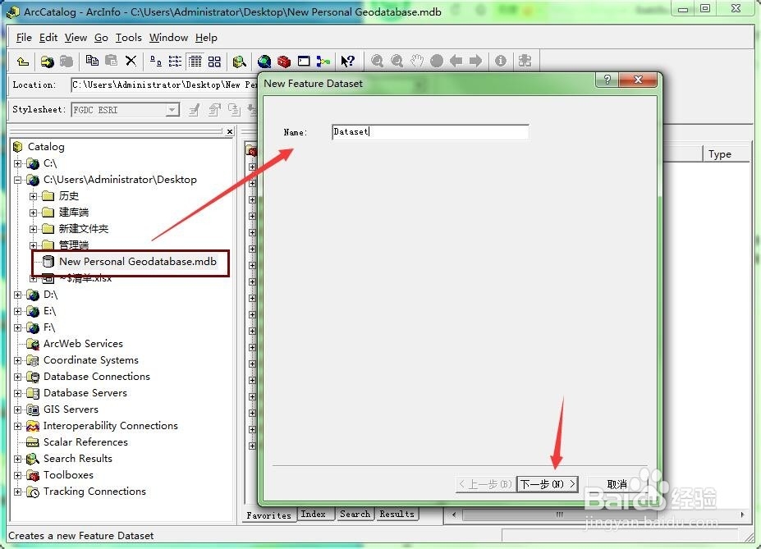Switch to Details view icon

(x=195, y=61)
